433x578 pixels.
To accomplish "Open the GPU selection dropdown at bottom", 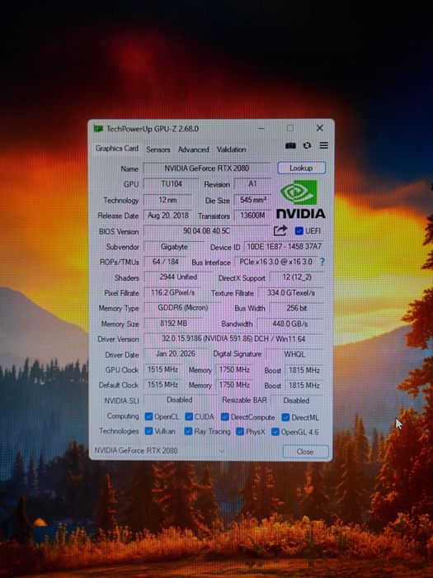I will [x=159, y=451].
